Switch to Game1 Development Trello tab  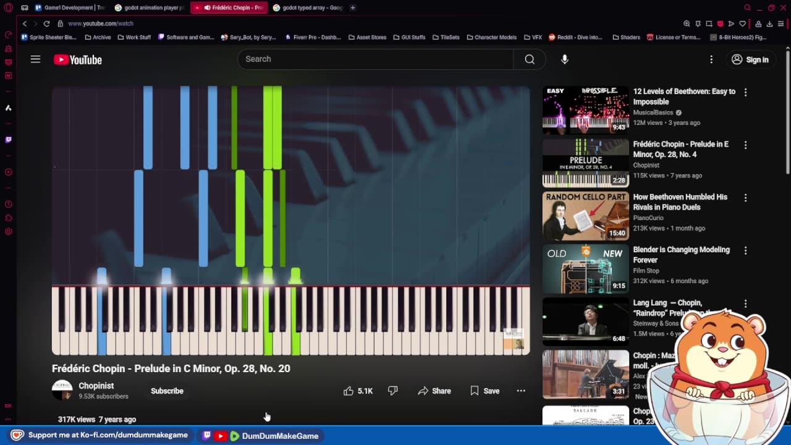click(x=70, y=7)
